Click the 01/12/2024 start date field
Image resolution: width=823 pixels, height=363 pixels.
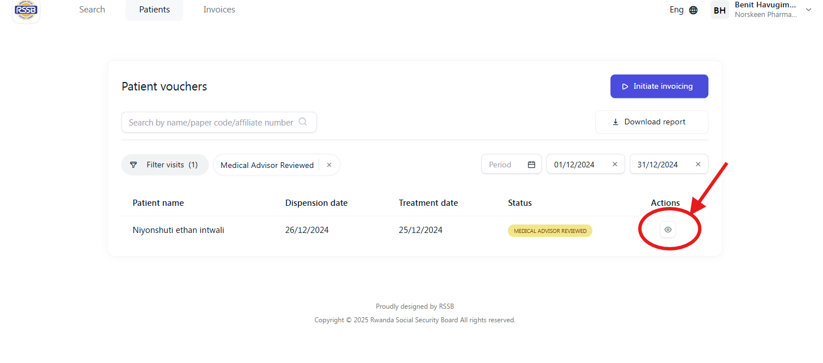[x=586, y=165]
